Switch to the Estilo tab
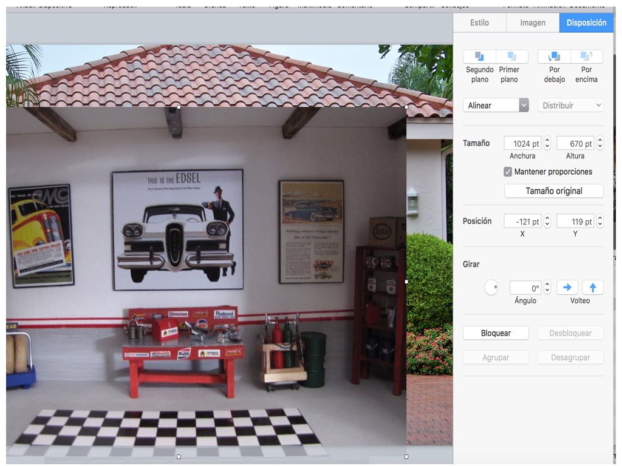Image resolution: width=622 pixels, height=466 pixels. click(x=480, y=22)
